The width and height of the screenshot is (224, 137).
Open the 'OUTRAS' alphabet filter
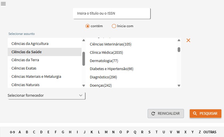[x=210, y=132]
